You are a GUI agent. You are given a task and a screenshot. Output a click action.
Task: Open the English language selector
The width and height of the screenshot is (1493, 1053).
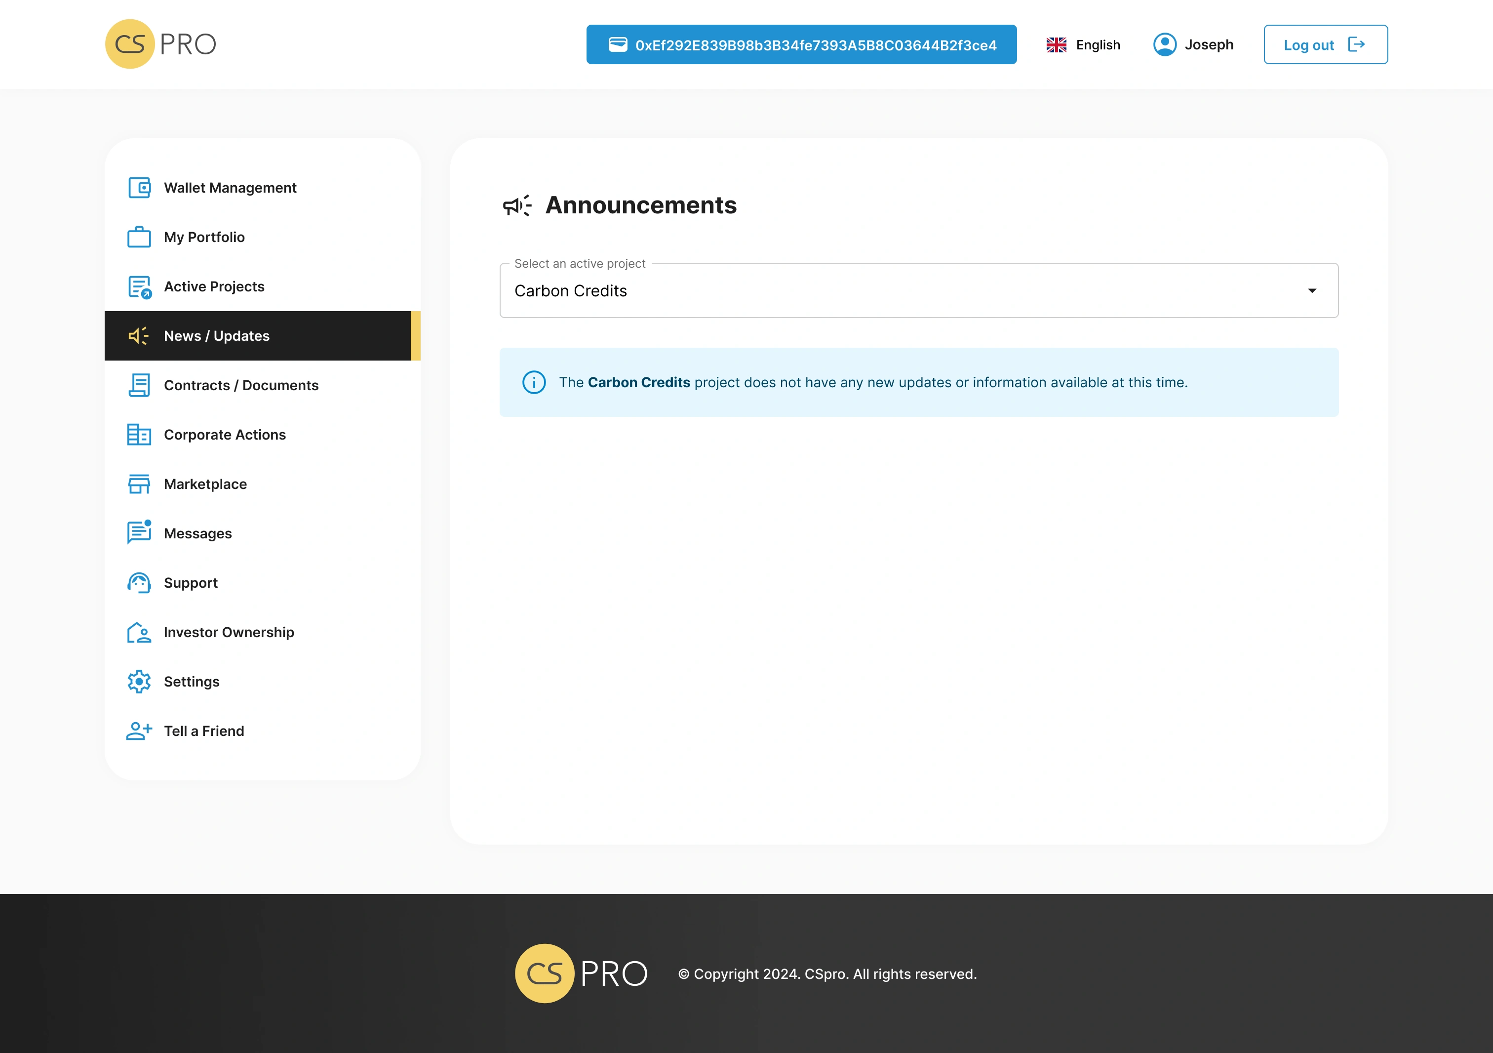click(x=1083, y=45)
